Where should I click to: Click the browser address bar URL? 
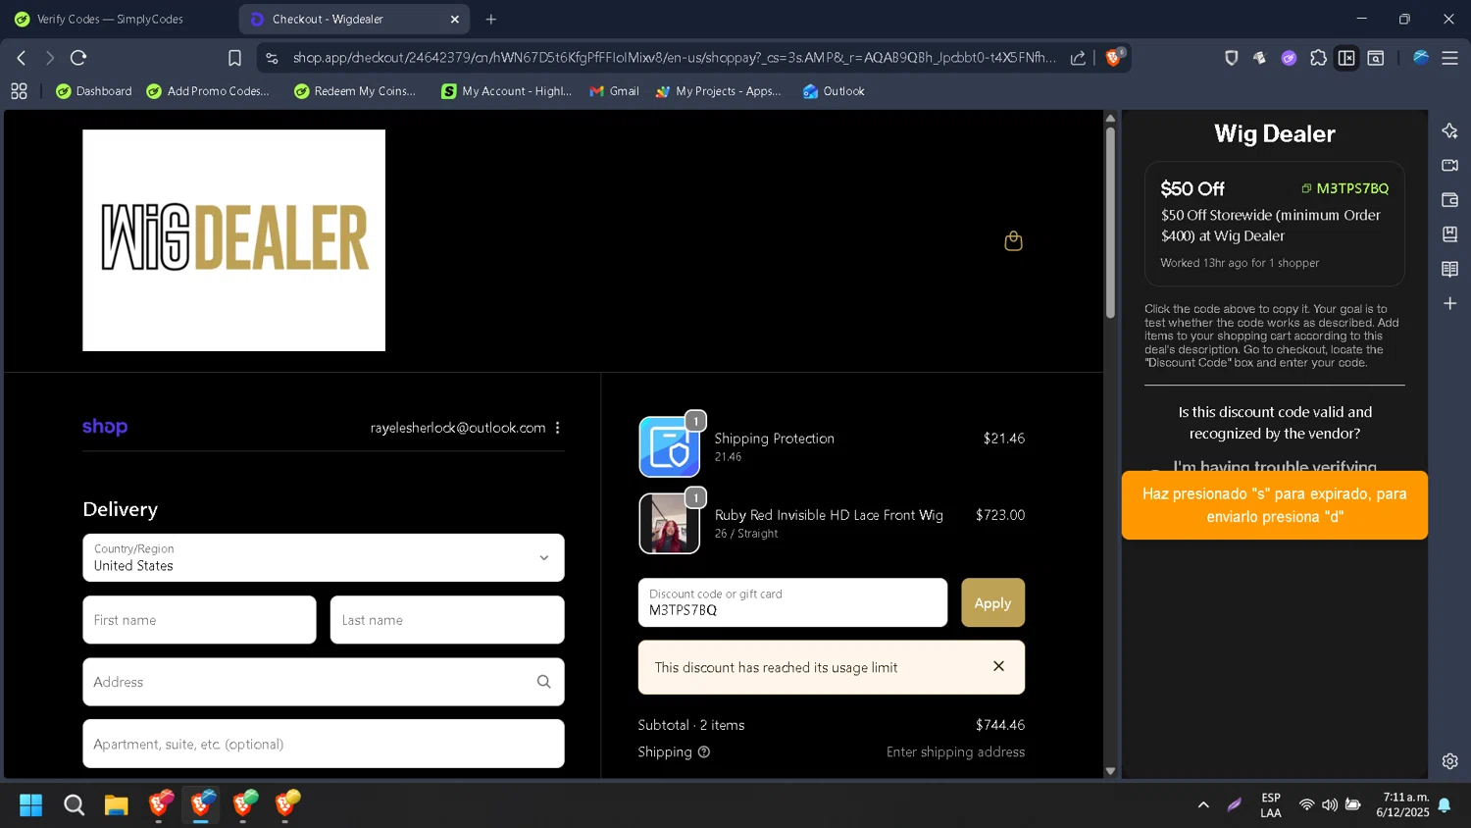[x=675, y=58]
